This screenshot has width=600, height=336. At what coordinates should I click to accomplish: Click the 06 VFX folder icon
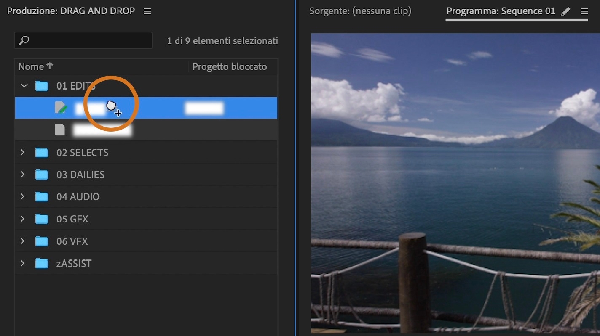click(x=41, y=241)
